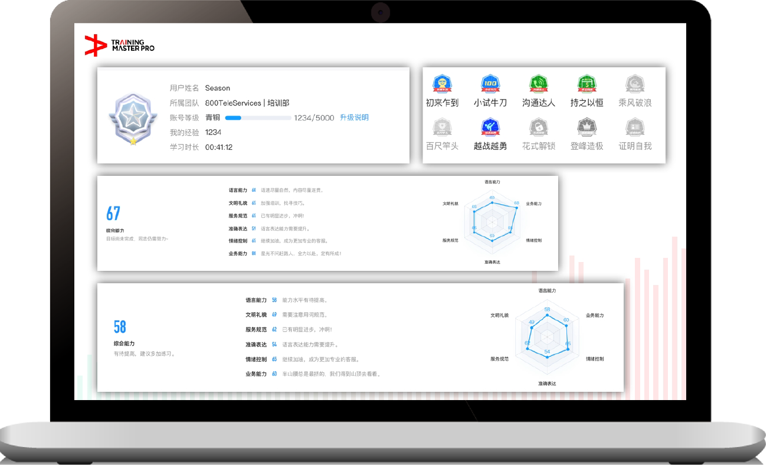
Task: Click the lower radar chart
Action: pyautogui.click(x=547, y=336)
